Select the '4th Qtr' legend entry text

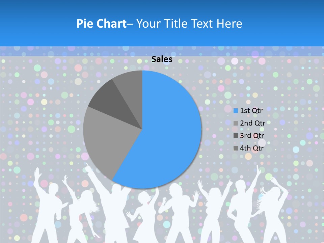pyautogui.click(x=252, y=148)
